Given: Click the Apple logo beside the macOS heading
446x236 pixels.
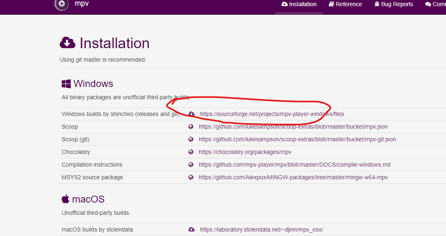Looking at the screenshot, I should (65, 199).
